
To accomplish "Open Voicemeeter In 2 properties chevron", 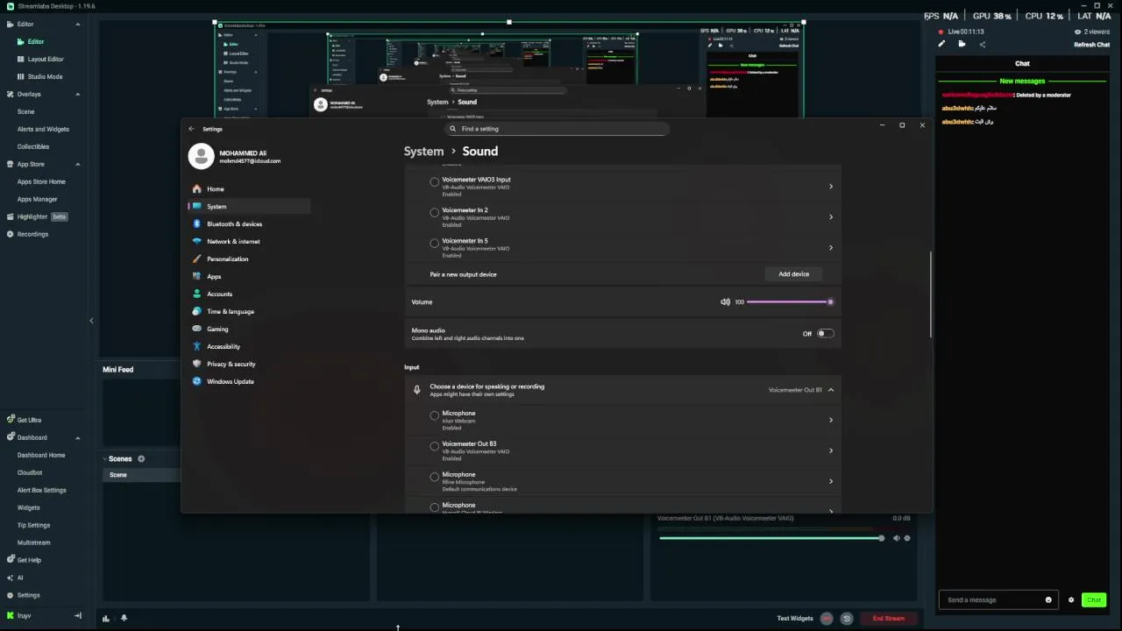I will (x=831, y=217).
